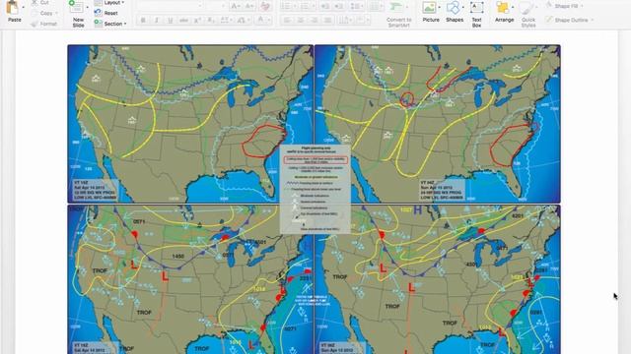Screen dimensions: 631x354
Task: Open Shape Fill color options
Action: 565,6
